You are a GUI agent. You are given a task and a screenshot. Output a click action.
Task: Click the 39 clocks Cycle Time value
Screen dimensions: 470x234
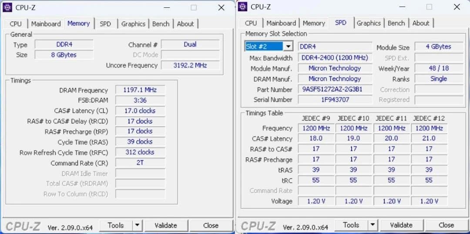pyautogui.click(x=140, y=142)
